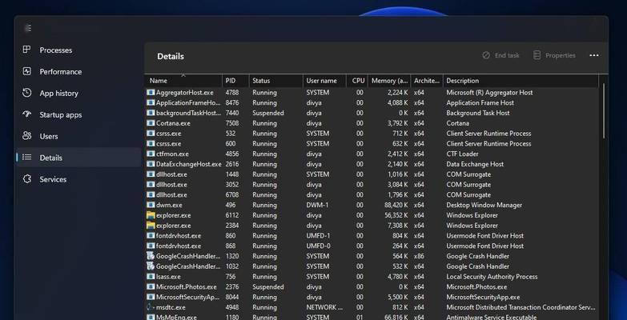Click the End task prohibited icon
Screen dimensions: 627x320
click(486, 55)
